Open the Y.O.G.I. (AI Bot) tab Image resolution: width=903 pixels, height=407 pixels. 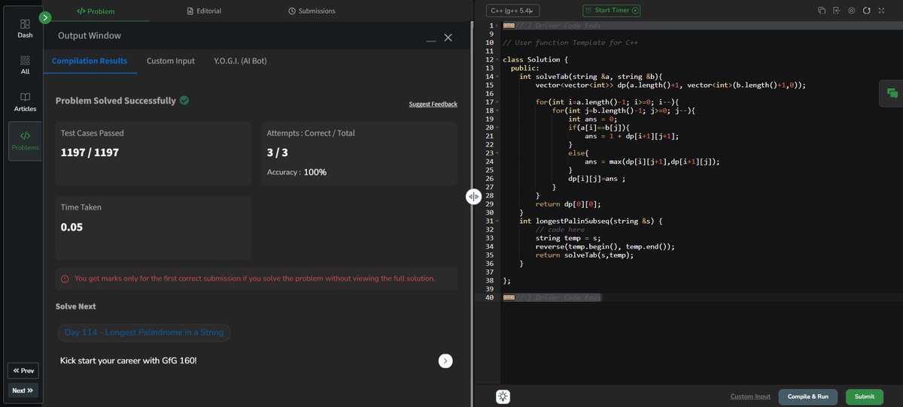click(x=240, y=61)
